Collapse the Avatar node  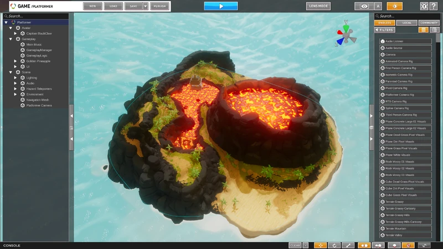coord(11,28)
